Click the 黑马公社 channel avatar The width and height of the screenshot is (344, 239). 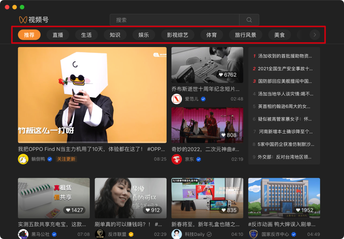click(23, 234)
